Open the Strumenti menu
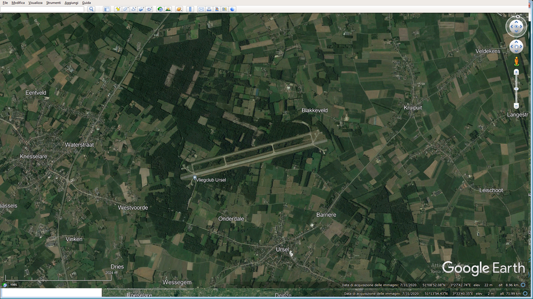 [x=53, y=3]
